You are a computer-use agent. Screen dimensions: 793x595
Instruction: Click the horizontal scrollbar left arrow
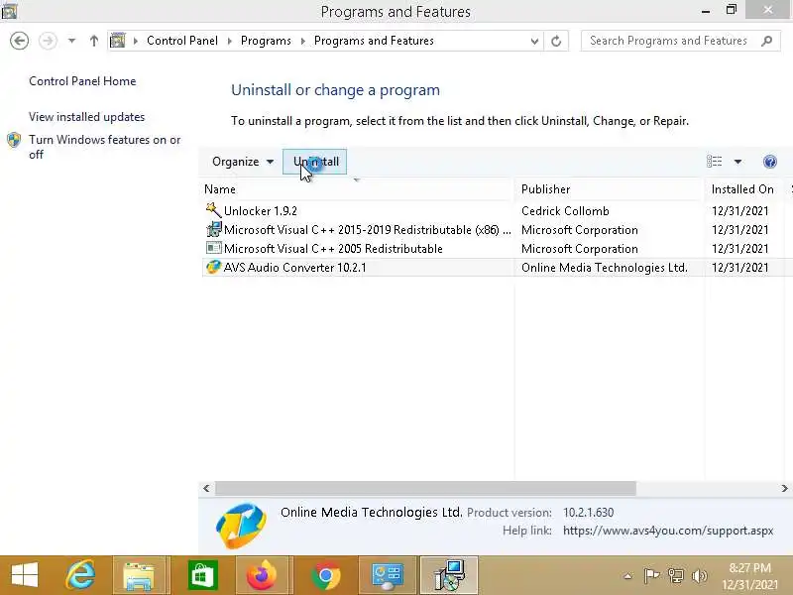coord(206,488)
